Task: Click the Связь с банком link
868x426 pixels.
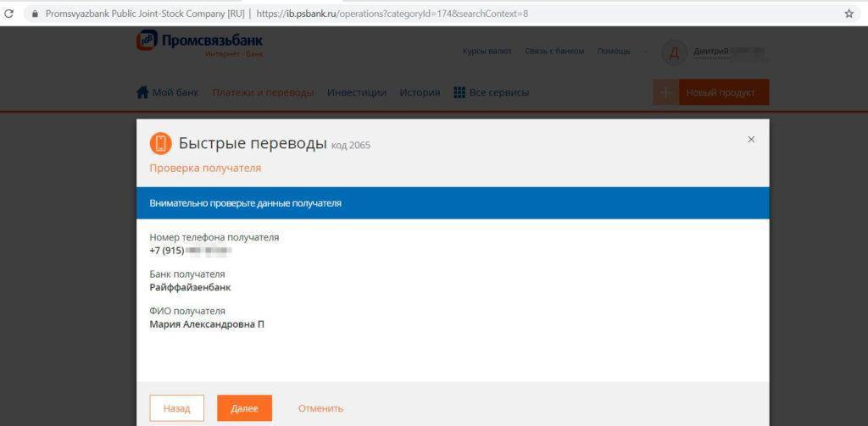Action: tap(554, 52)
